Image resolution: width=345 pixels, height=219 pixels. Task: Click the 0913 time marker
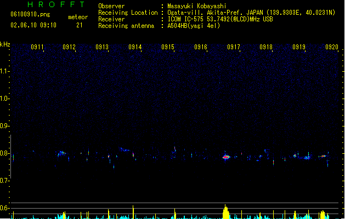click(102, 47)
